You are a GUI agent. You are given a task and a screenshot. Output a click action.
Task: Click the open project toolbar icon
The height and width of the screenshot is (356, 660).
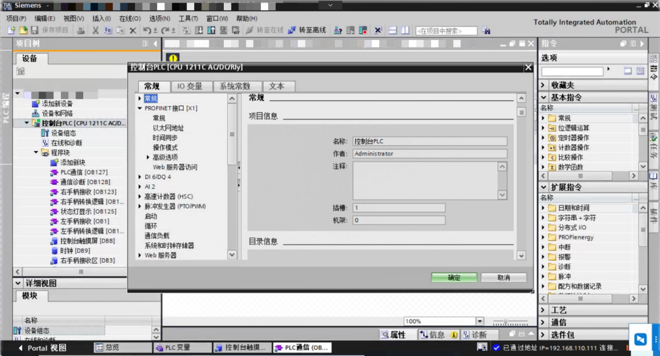23,31
